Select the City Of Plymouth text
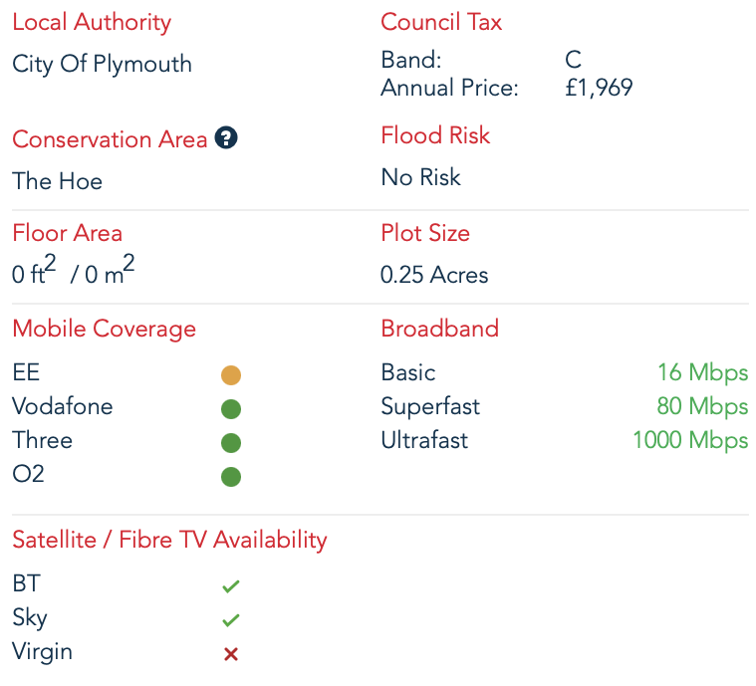The width and height of the screenshot is (756, 686). [x=102, y=64]
